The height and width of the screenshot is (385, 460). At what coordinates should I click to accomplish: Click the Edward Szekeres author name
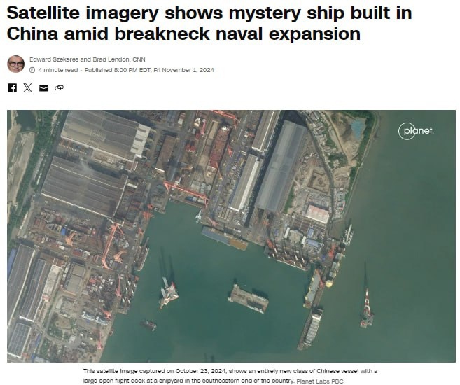tap(54, 59)
